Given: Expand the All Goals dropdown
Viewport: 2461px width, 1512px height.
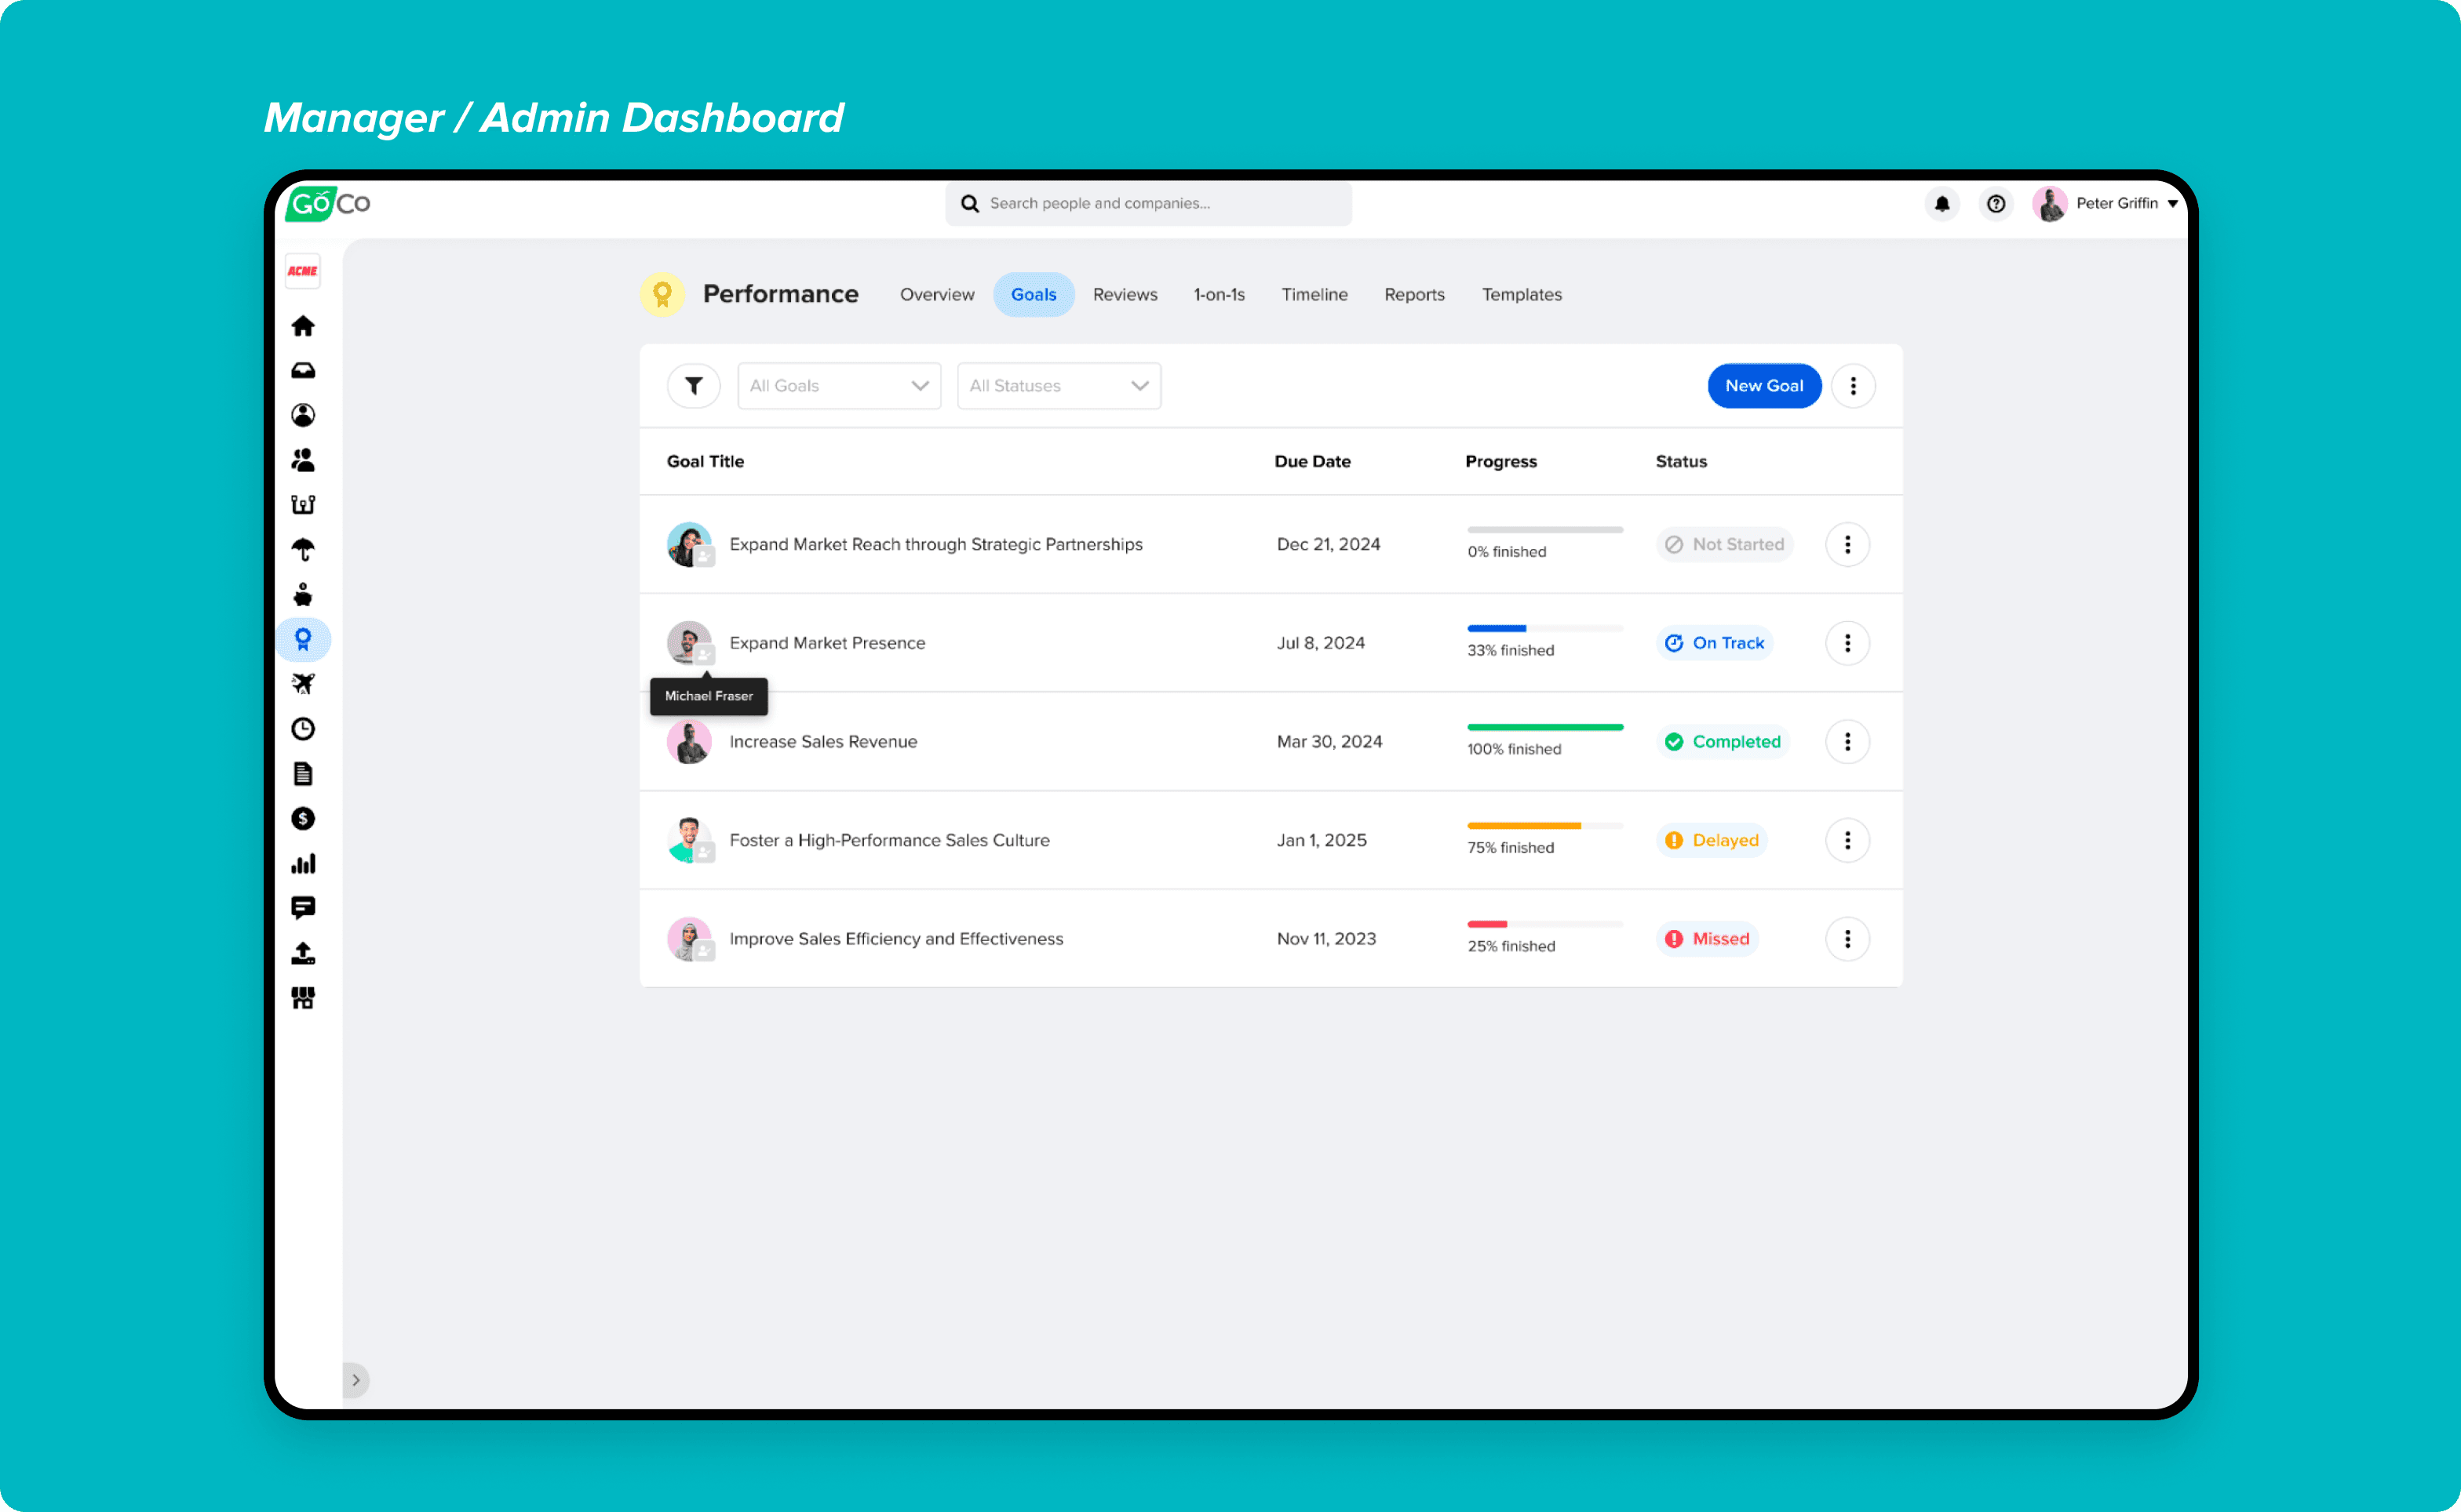Looking at the screenshot, I should click(x=838, y=386).
